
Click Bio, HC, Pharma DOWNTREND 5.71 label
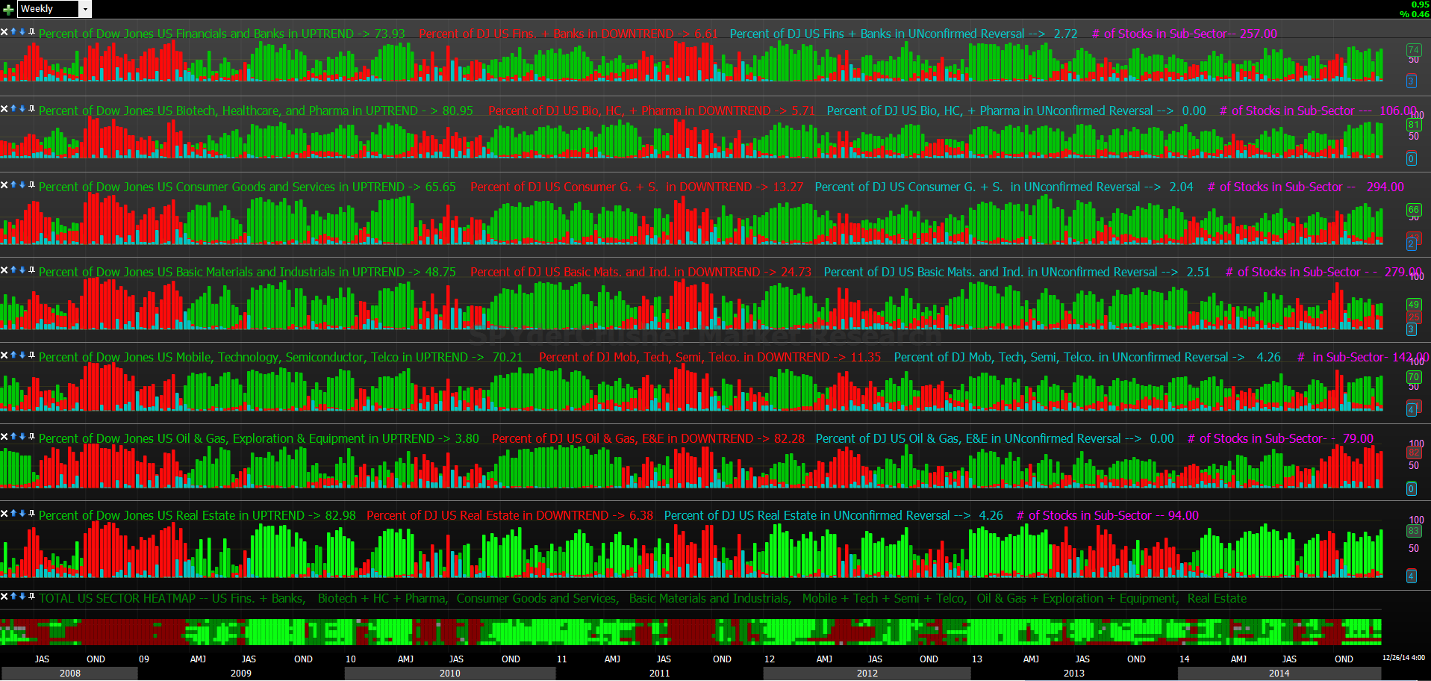[x=652, y=111]
